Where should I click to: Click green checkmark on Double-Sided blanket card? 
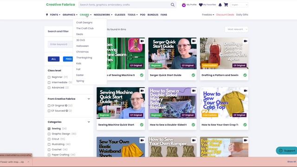point(193,125)
